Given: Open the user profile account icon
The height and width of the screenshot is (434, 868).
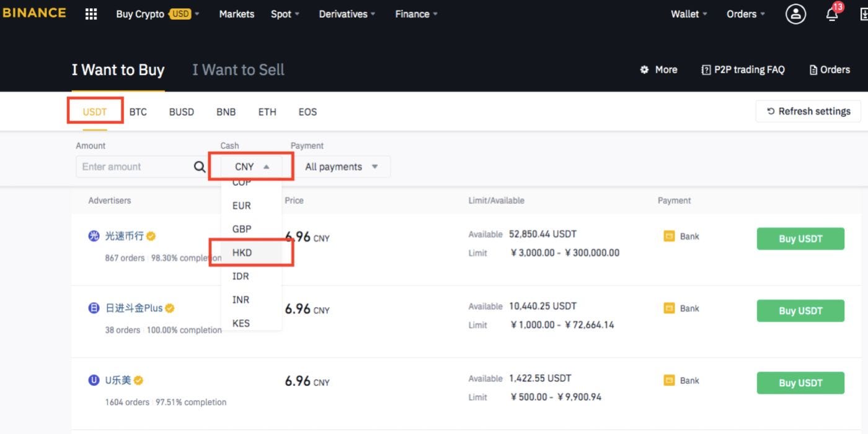Looking at the screenshot, I should [795, 14].
